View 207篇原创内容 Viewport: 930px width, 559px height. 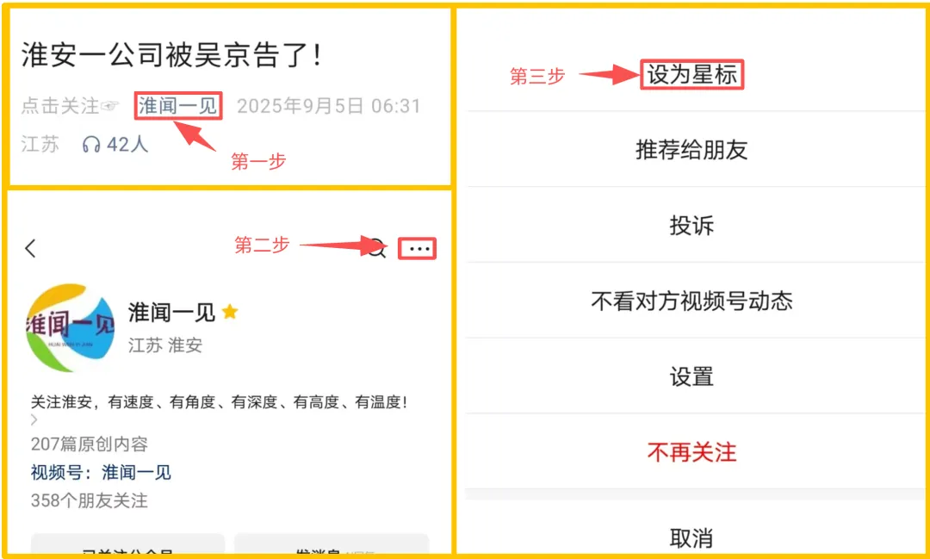[90, 444]
